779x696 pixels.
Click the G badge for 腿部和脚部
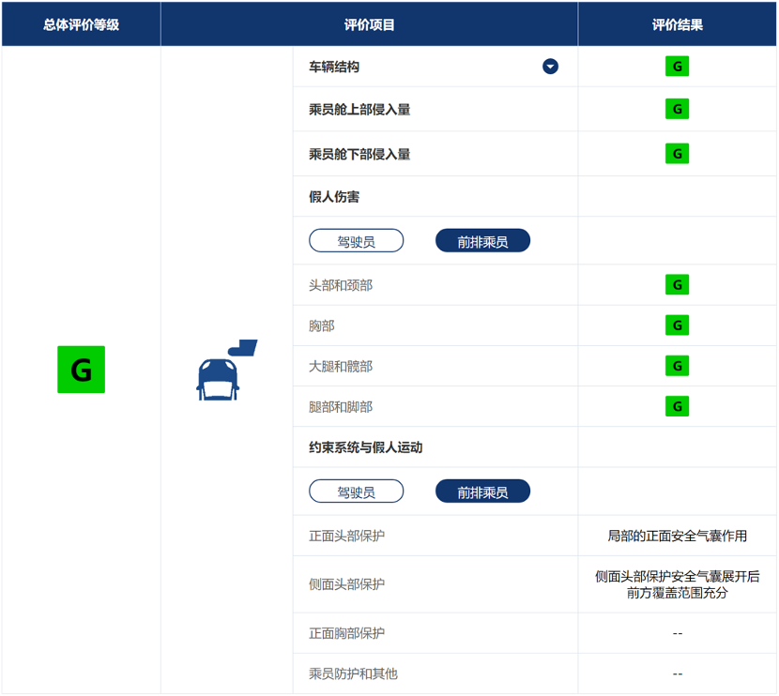[x=677, y=406]
